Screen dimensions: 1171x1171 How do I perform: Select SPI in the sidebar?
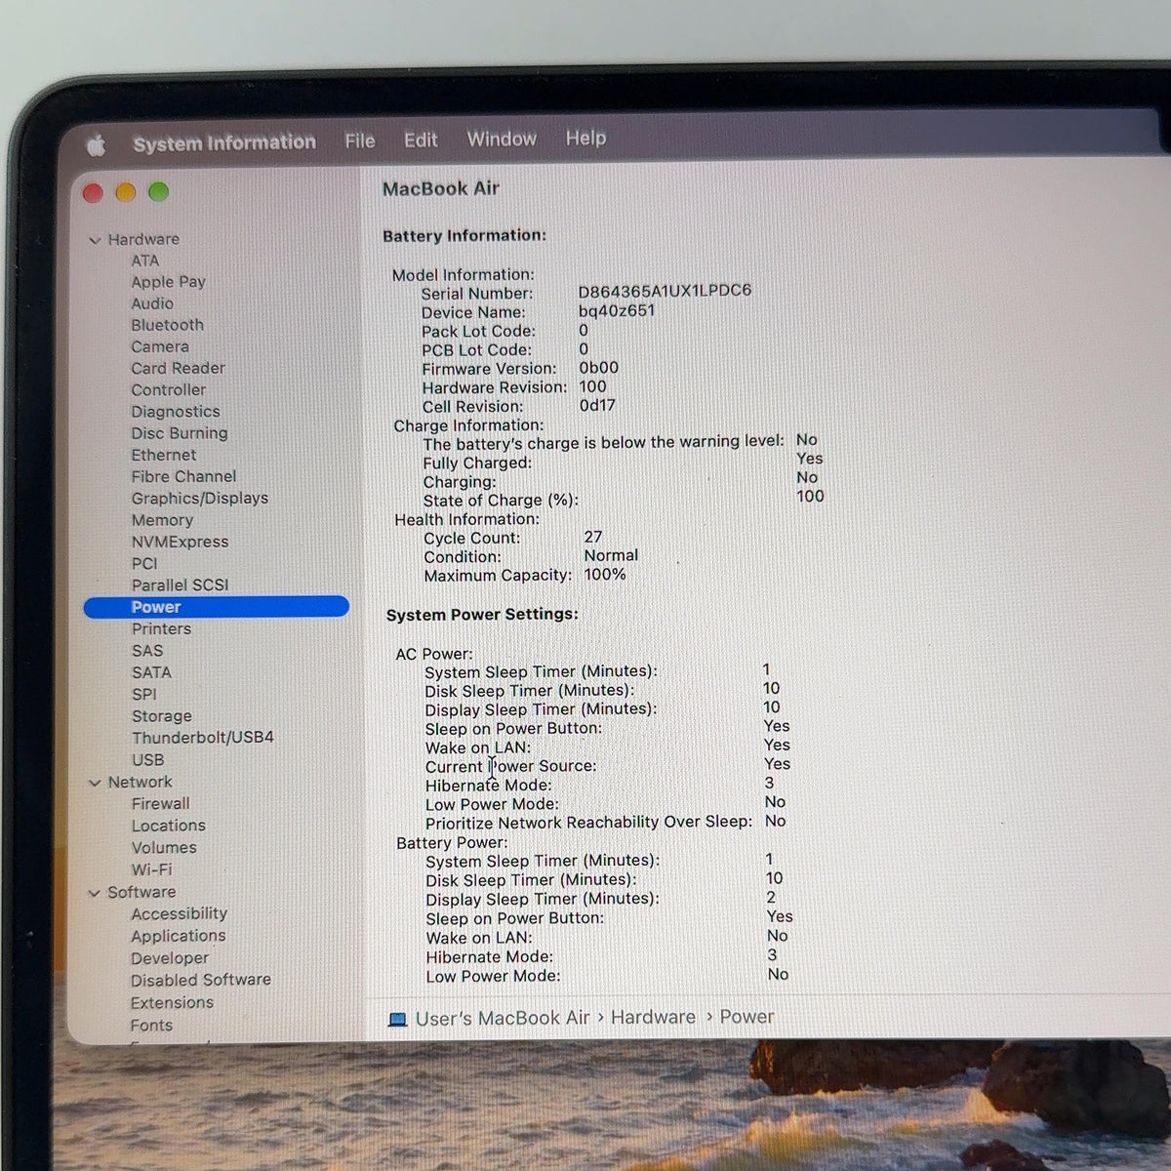143,694
